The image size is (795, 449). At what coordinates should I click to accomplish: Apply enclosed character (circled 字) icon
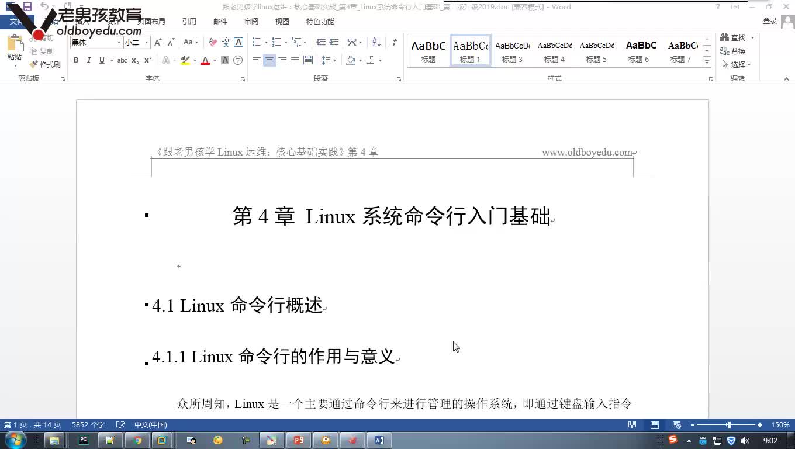(238, 60)
